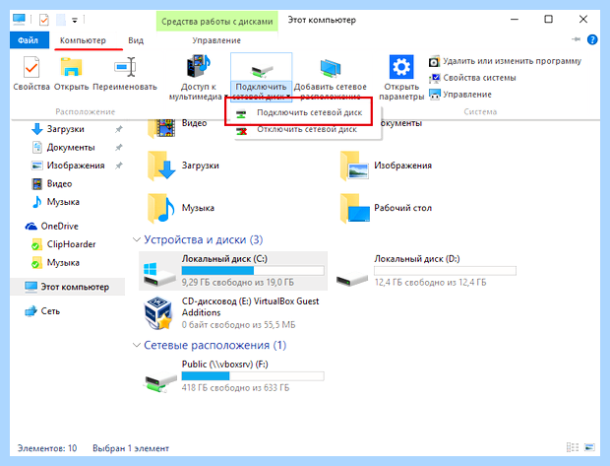610x466 pixels.
Task: Click '9,29 ГБ свободно из 19,0 ГБ' text
Action: (238, 282)
